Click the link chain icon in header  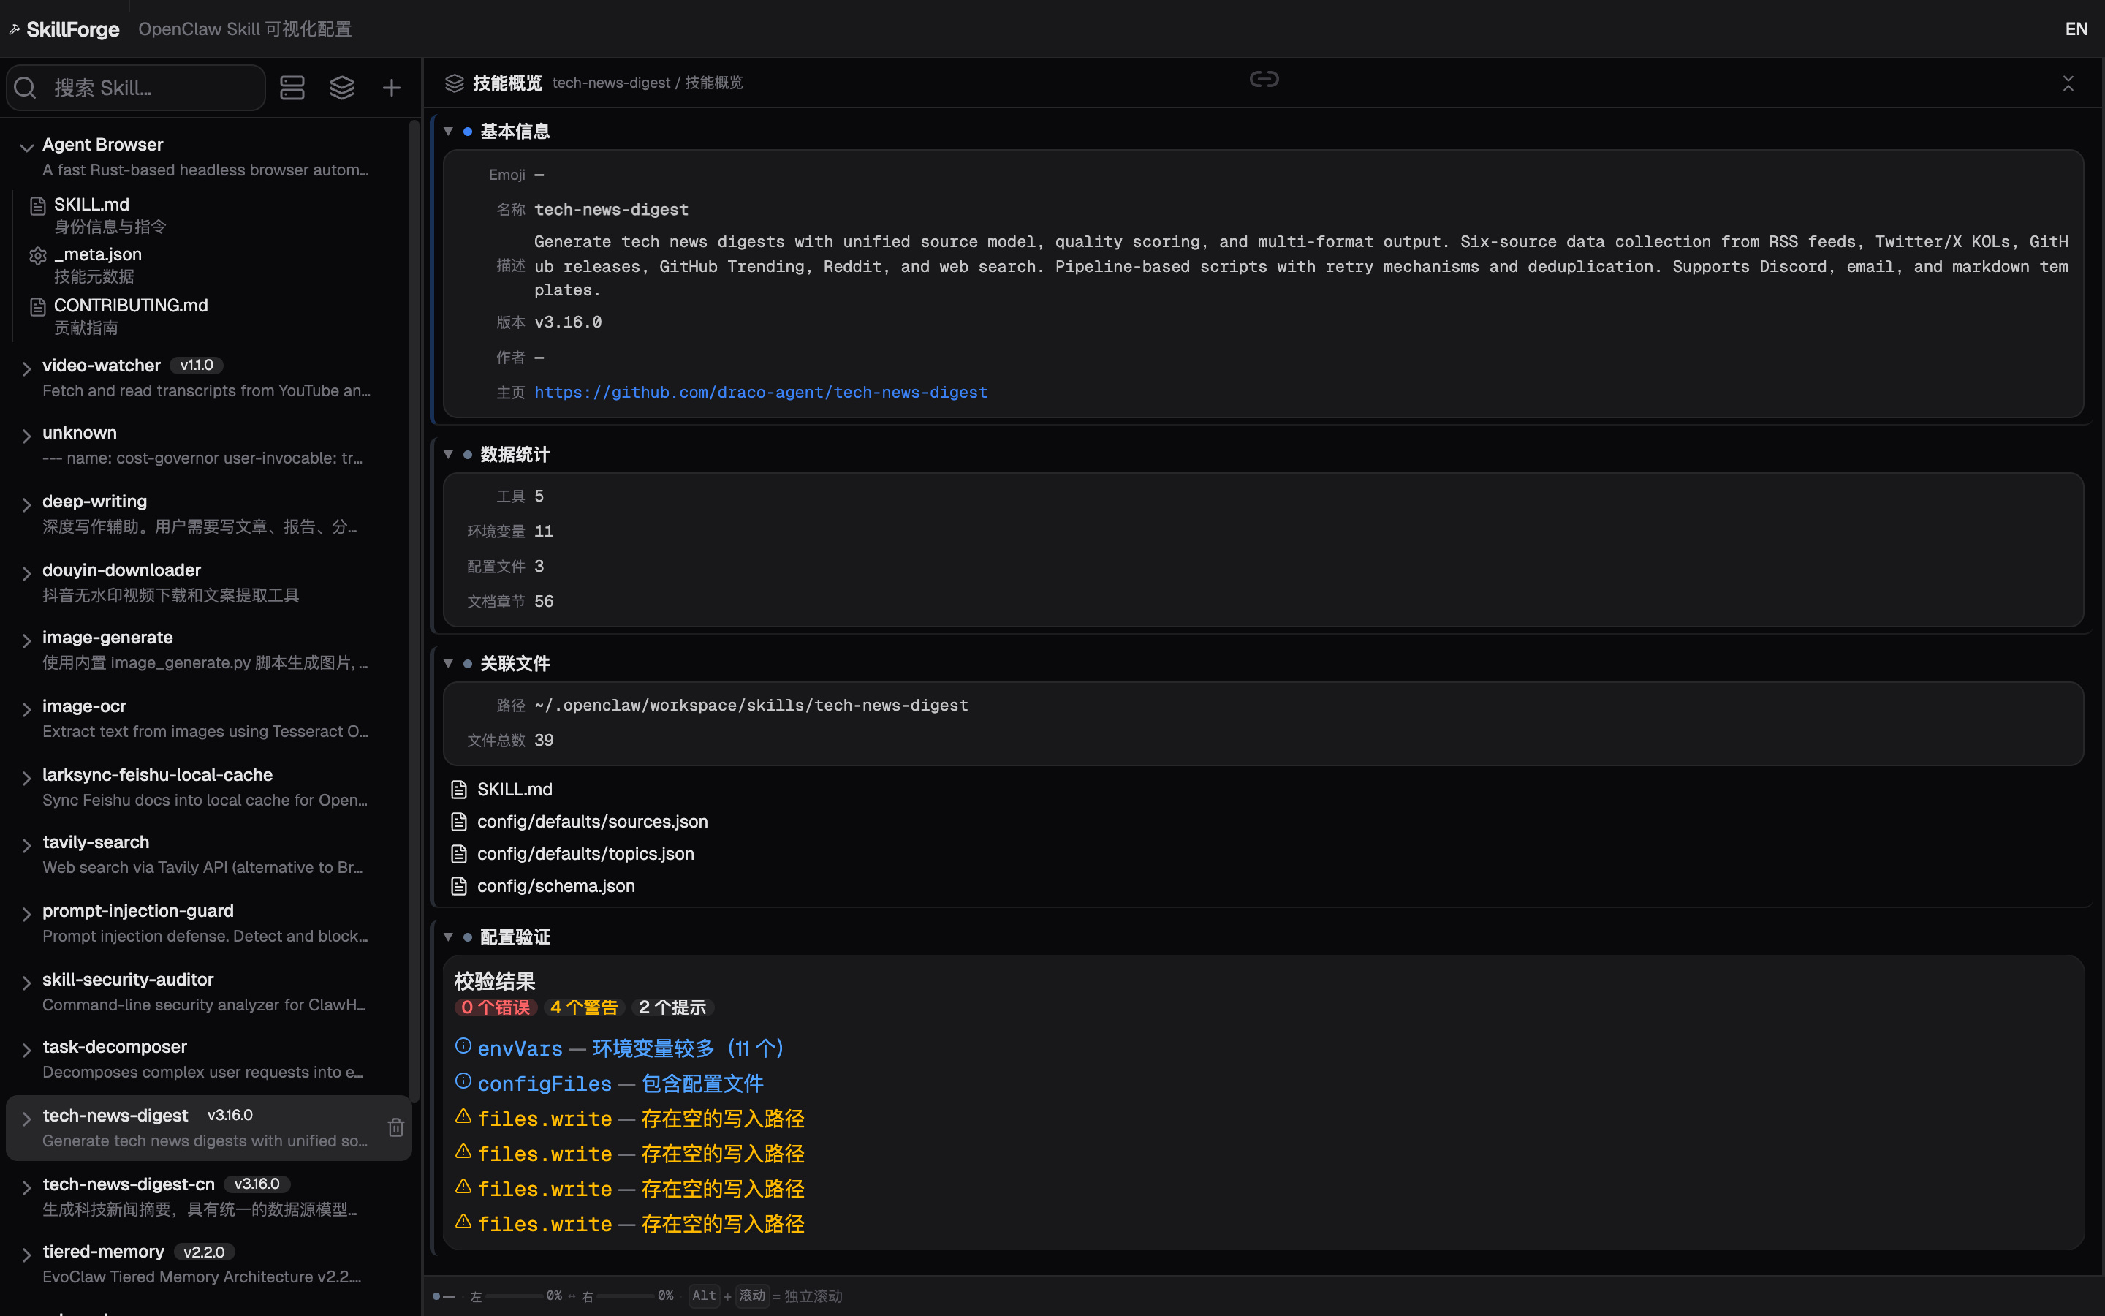click(1263, 79)
